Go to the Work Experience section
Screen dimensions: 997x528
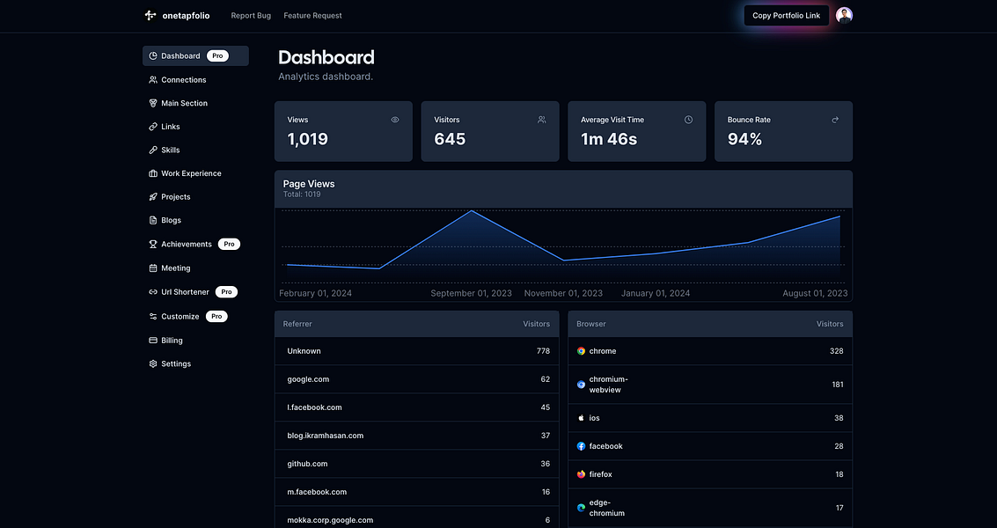pyautogui.click(x=191, y=173)
